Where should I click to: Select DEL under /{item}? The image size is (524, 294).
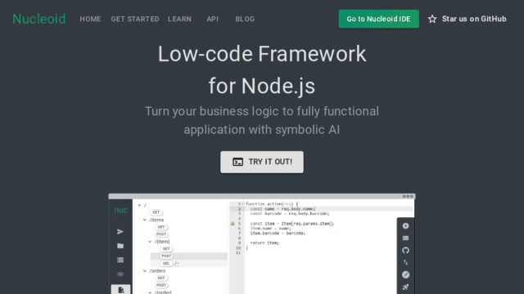point(166,263)
